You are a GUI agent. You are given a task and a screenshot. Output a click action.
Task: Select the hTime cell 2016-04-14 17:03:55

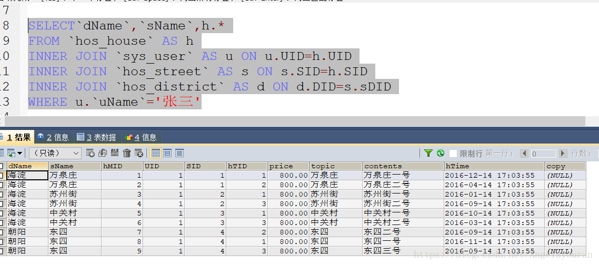pyautogui.click(x=495, y=185)
